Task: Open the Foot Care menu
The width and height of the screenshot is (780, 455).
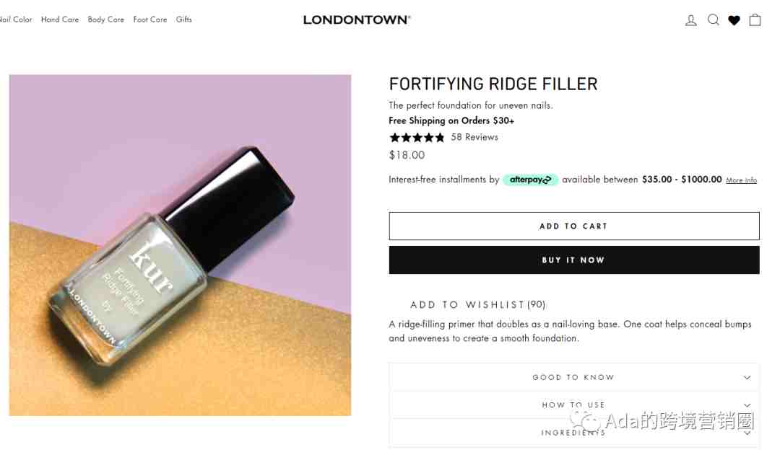Action: pyautogui.click(x=150, y=19)
